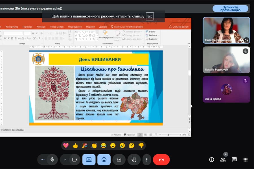Click the Знайти button in ribbon

pyautogui.click(x=152, y=32)
